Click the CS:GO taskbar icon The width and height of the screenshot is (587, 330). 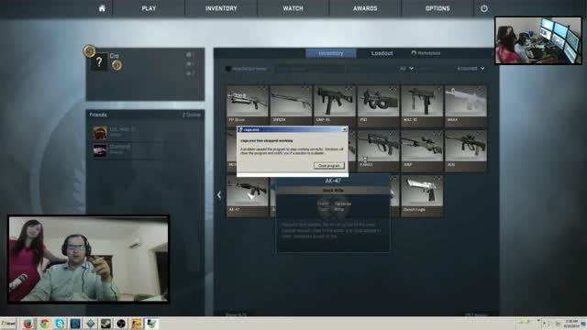coord(137,324)
